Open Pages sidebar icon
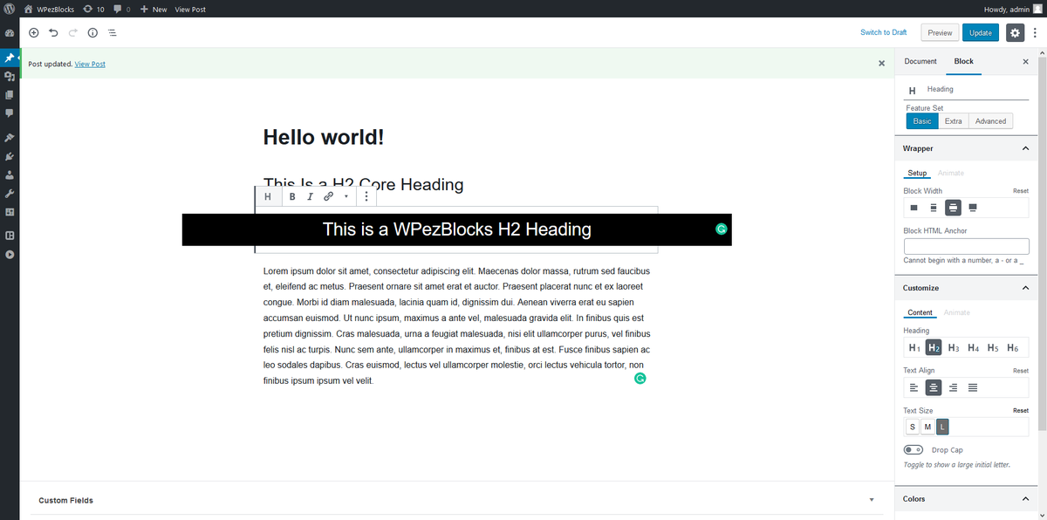Image resolution: width=1047 pixels, height=520 pixels. point(10,95)
